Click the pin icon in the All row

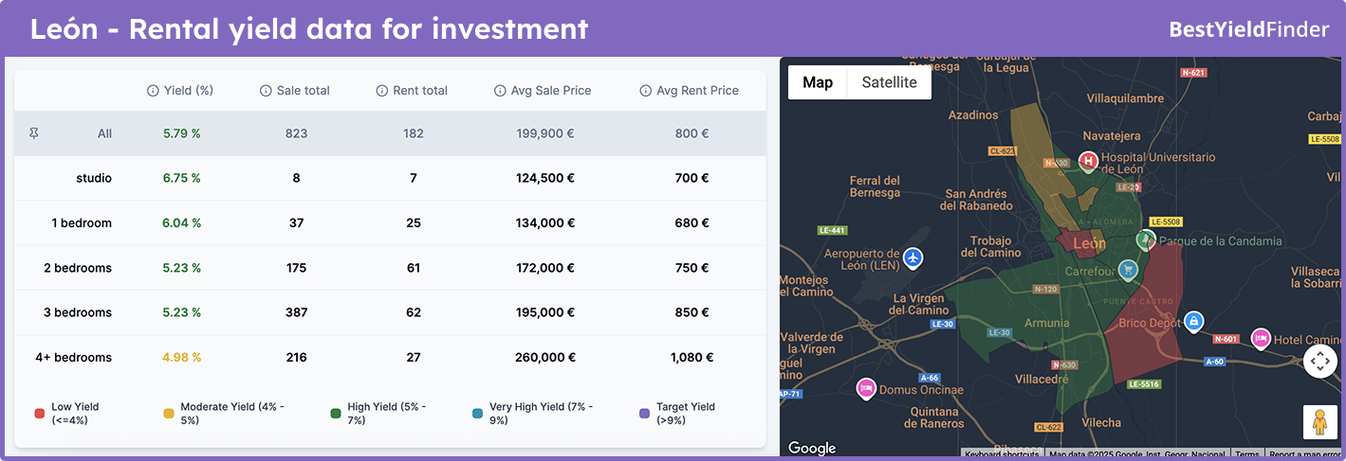pos(34,133)
